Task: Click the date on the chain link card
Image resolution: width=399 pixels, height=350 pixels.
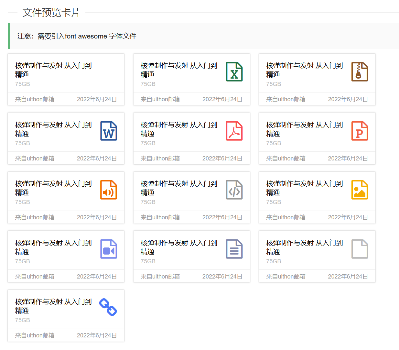Action: pos(97,335)
